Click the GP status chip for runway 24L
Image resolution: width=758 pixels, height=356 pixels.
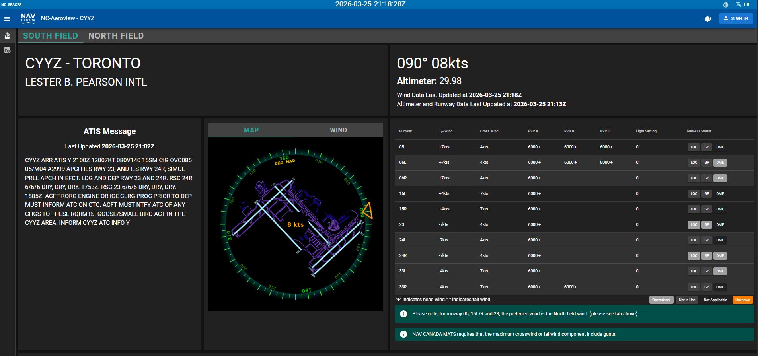(707, 240)
